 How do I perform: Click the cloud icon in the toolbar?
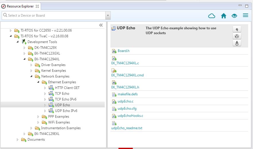pyautogui.click(x=211, y=16)
